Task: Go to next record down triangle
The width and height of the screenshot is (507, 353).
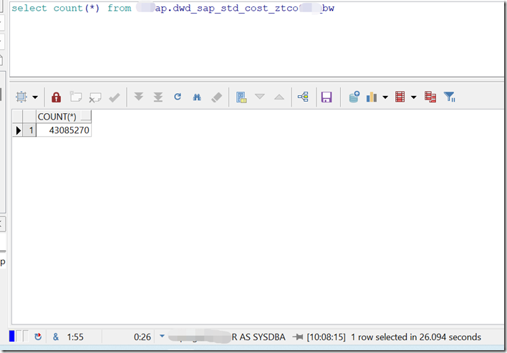Action: click(260, 97)
